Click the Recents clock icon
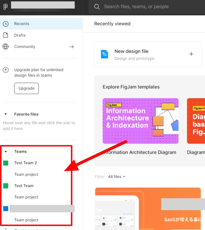The image size is (205, 230). pos(6,24)
